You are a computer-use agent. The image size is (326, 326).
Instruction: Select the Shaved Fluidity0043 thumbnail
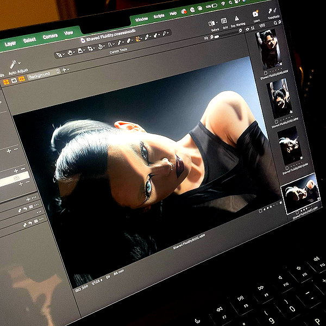tap(269, 49)
